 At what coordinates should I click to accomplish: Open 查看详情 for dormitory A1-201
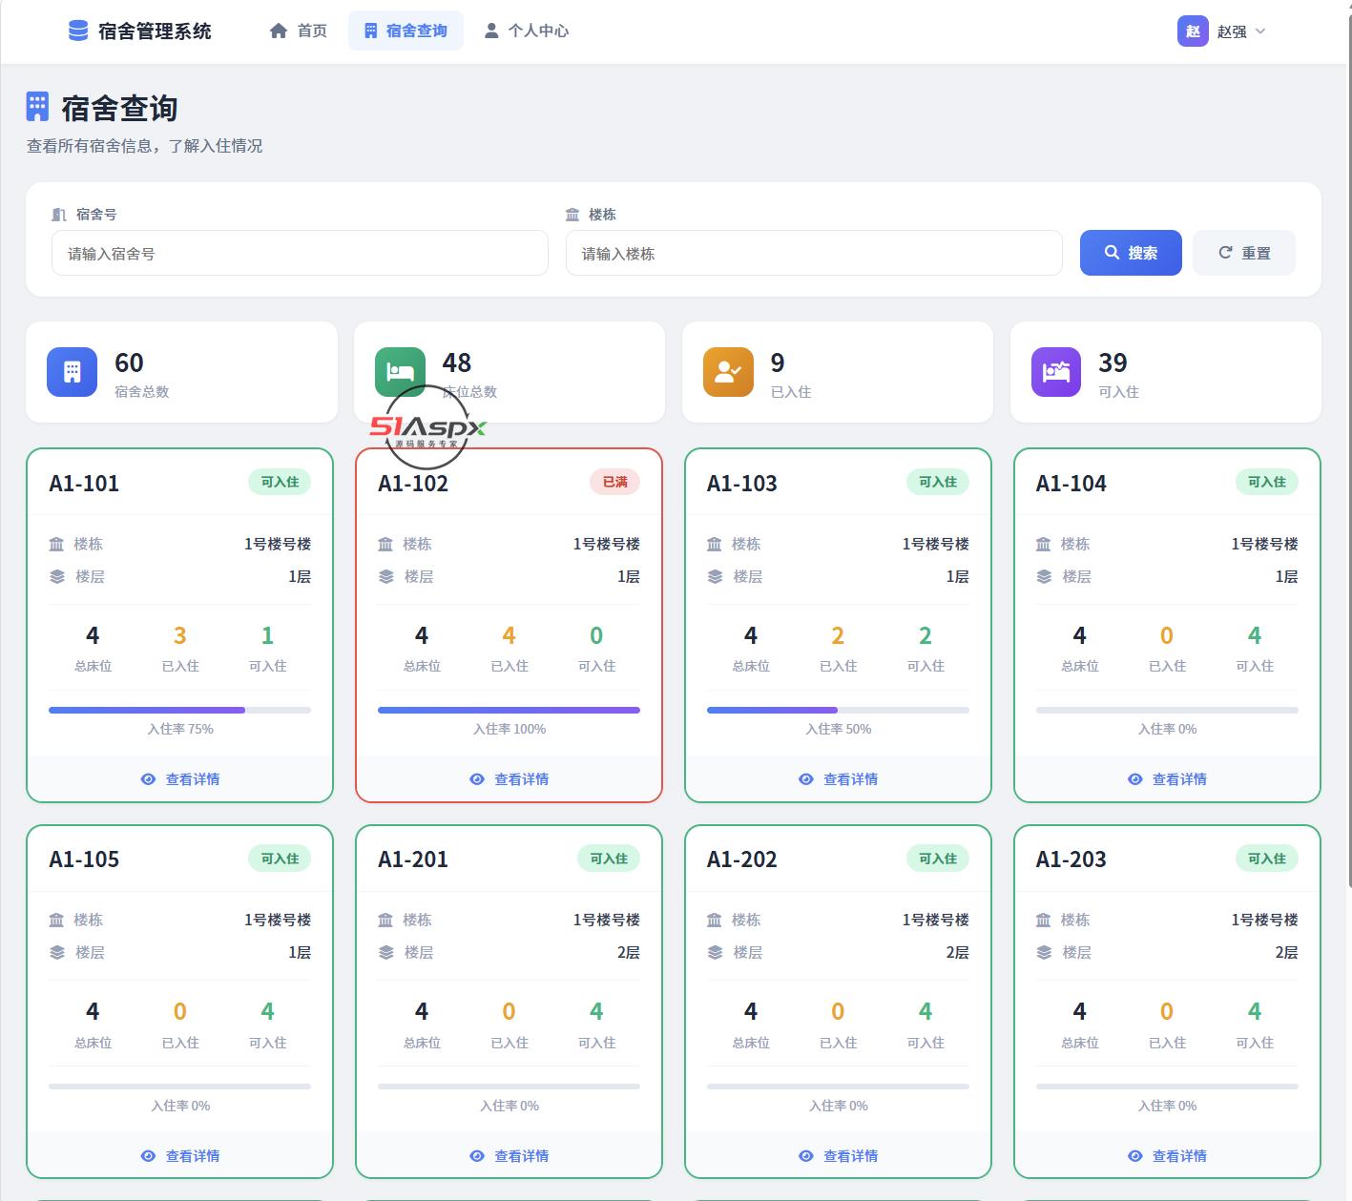point(510,1156)
